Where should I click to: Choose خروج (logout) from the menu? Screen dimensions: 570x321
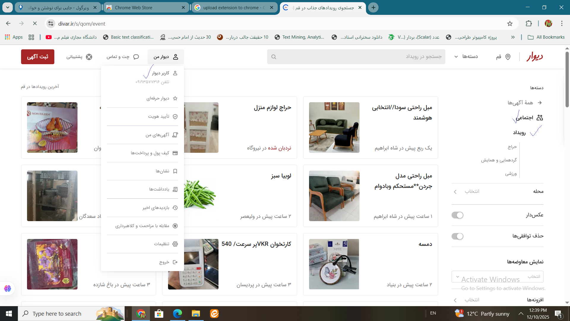pyautogui.click(x=164, y=262)
